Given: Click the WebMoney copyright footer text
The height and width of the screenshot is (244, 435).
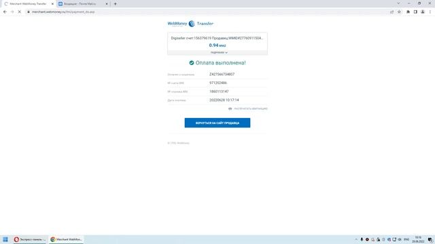Looking at the screenshot, I should 178,143.
